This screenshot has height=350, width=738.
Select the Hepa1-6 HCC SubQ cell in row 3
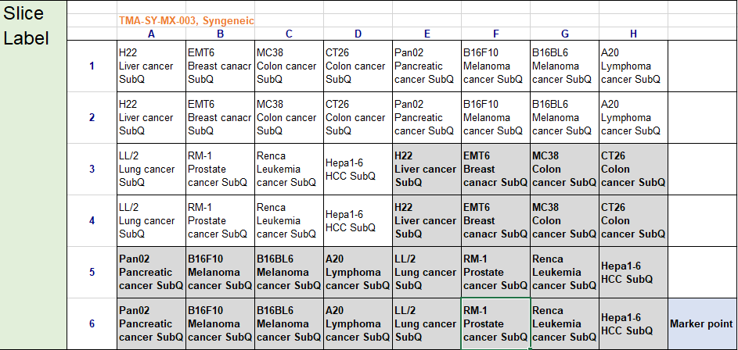point(358,169)
